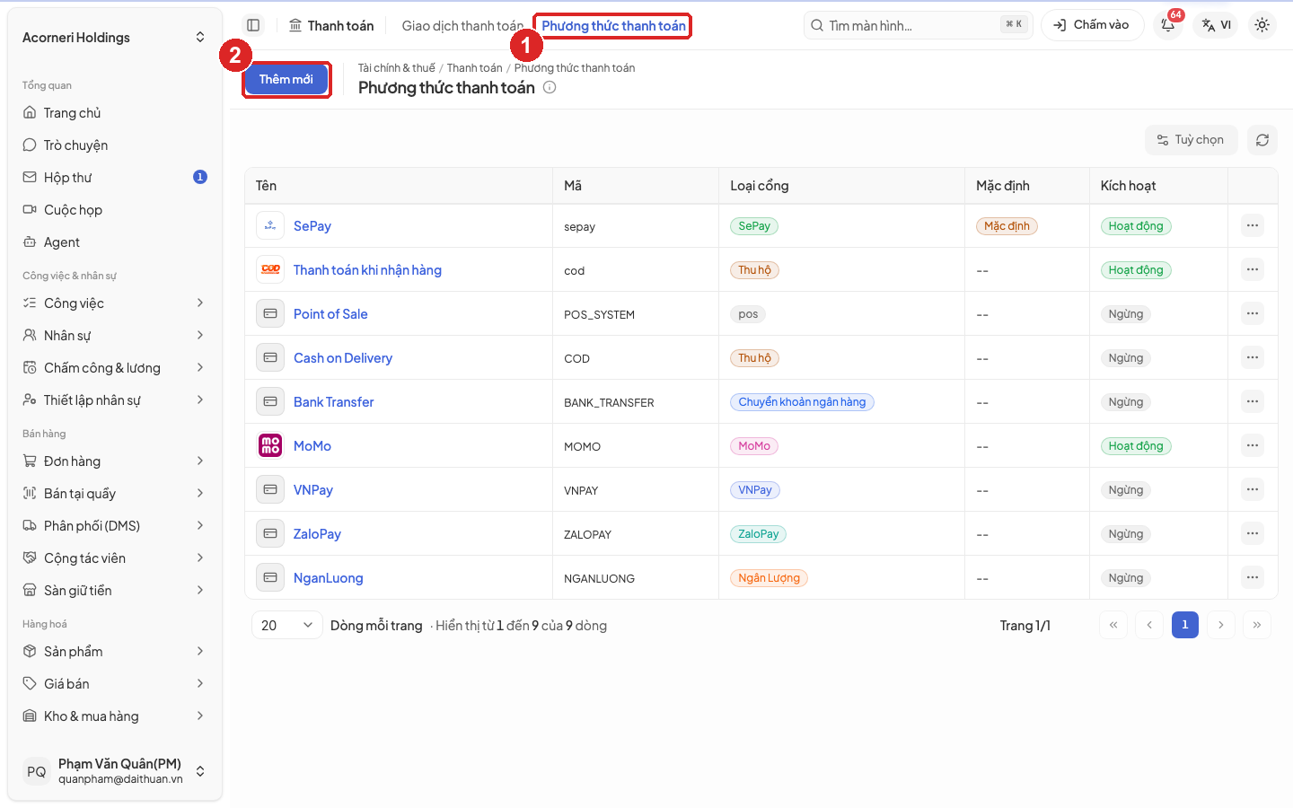Screen dimensions: 1293x808
Task: Open the Bank Transfer link
Action: (333, 402)
